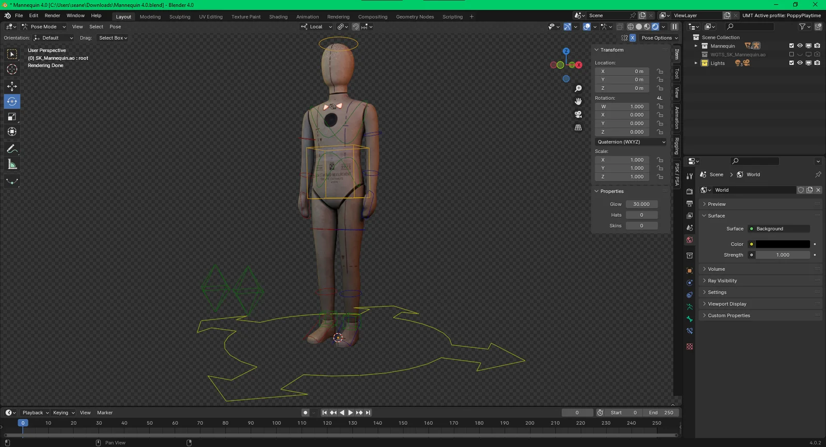The width and height of the screenshot is (826, 447).
Task: Jump to the end frame
Action: [x=368, y=412]
